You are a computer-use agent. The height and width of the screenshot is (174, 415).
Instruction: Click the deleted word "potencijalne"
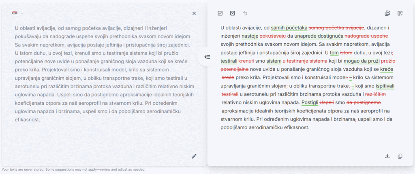point(235,69)
